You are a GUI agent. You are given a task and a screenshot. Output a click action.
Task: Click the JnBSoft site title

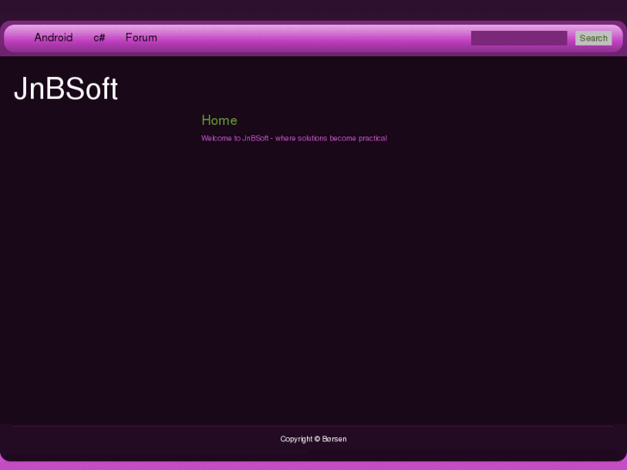[x=66, y=89]
